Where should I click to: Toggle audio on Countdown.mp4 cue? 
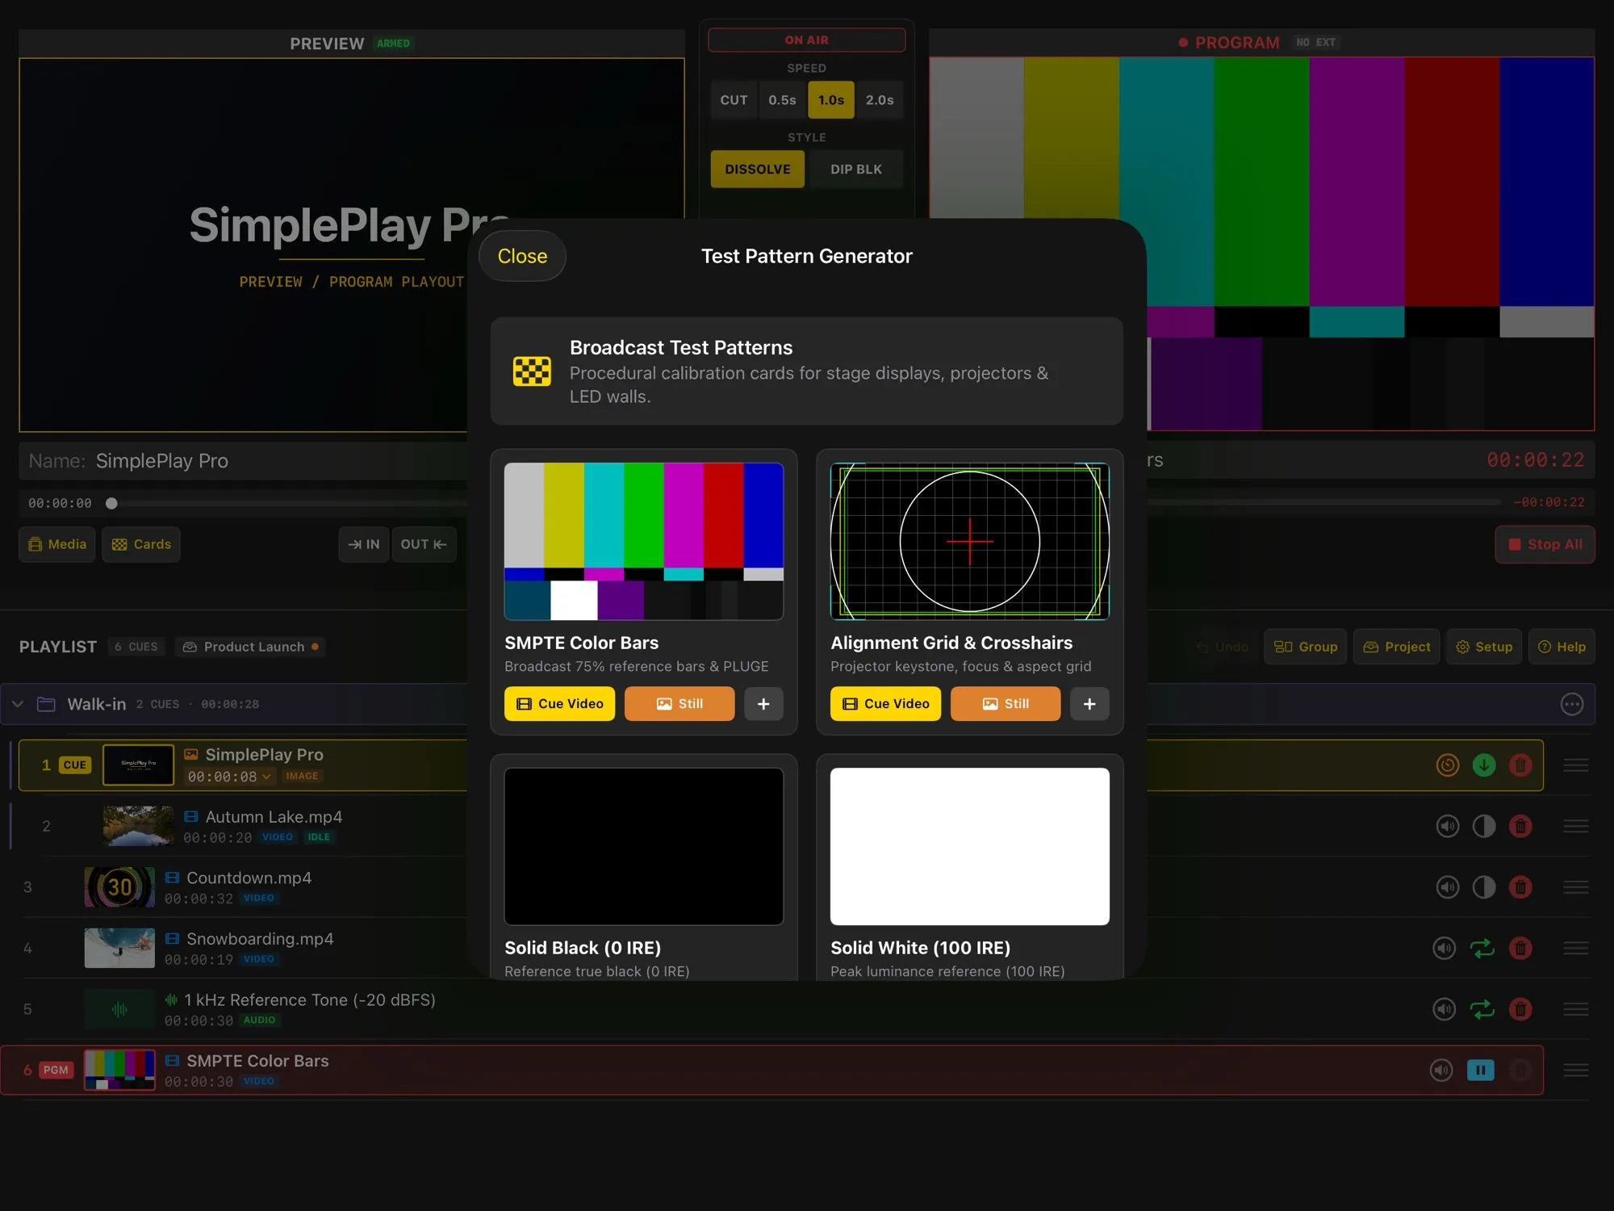[x=1448, y=887]
